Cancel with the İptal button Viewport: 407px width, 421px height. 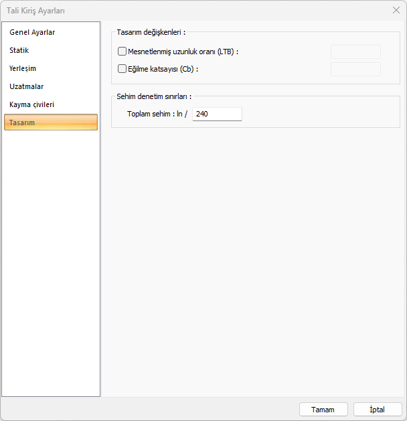(378, 409)
